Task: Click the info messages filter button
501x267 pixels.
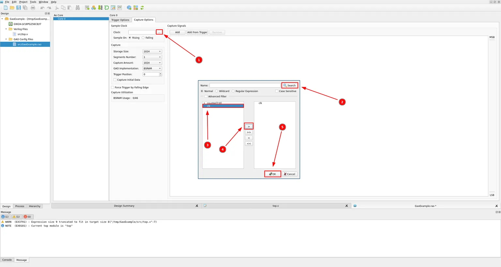Action: (5, 217)
